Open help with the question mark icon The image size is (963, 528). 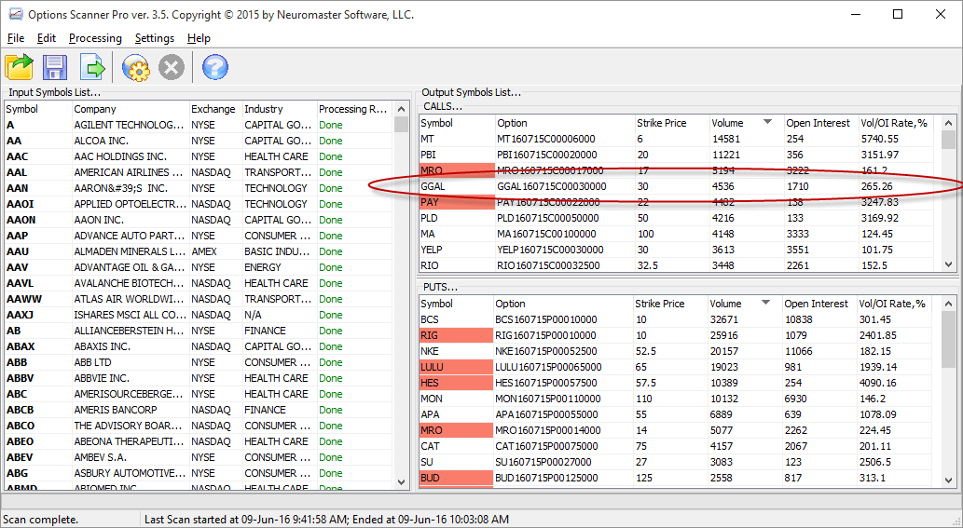(x=215, y=67)
